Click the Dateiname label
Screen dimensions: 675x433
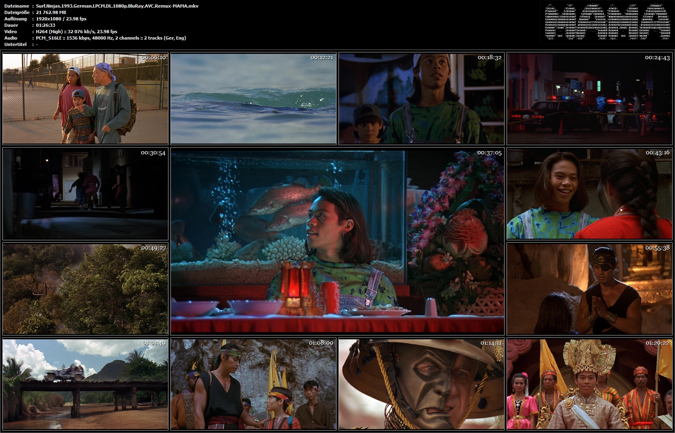(17, 6)
